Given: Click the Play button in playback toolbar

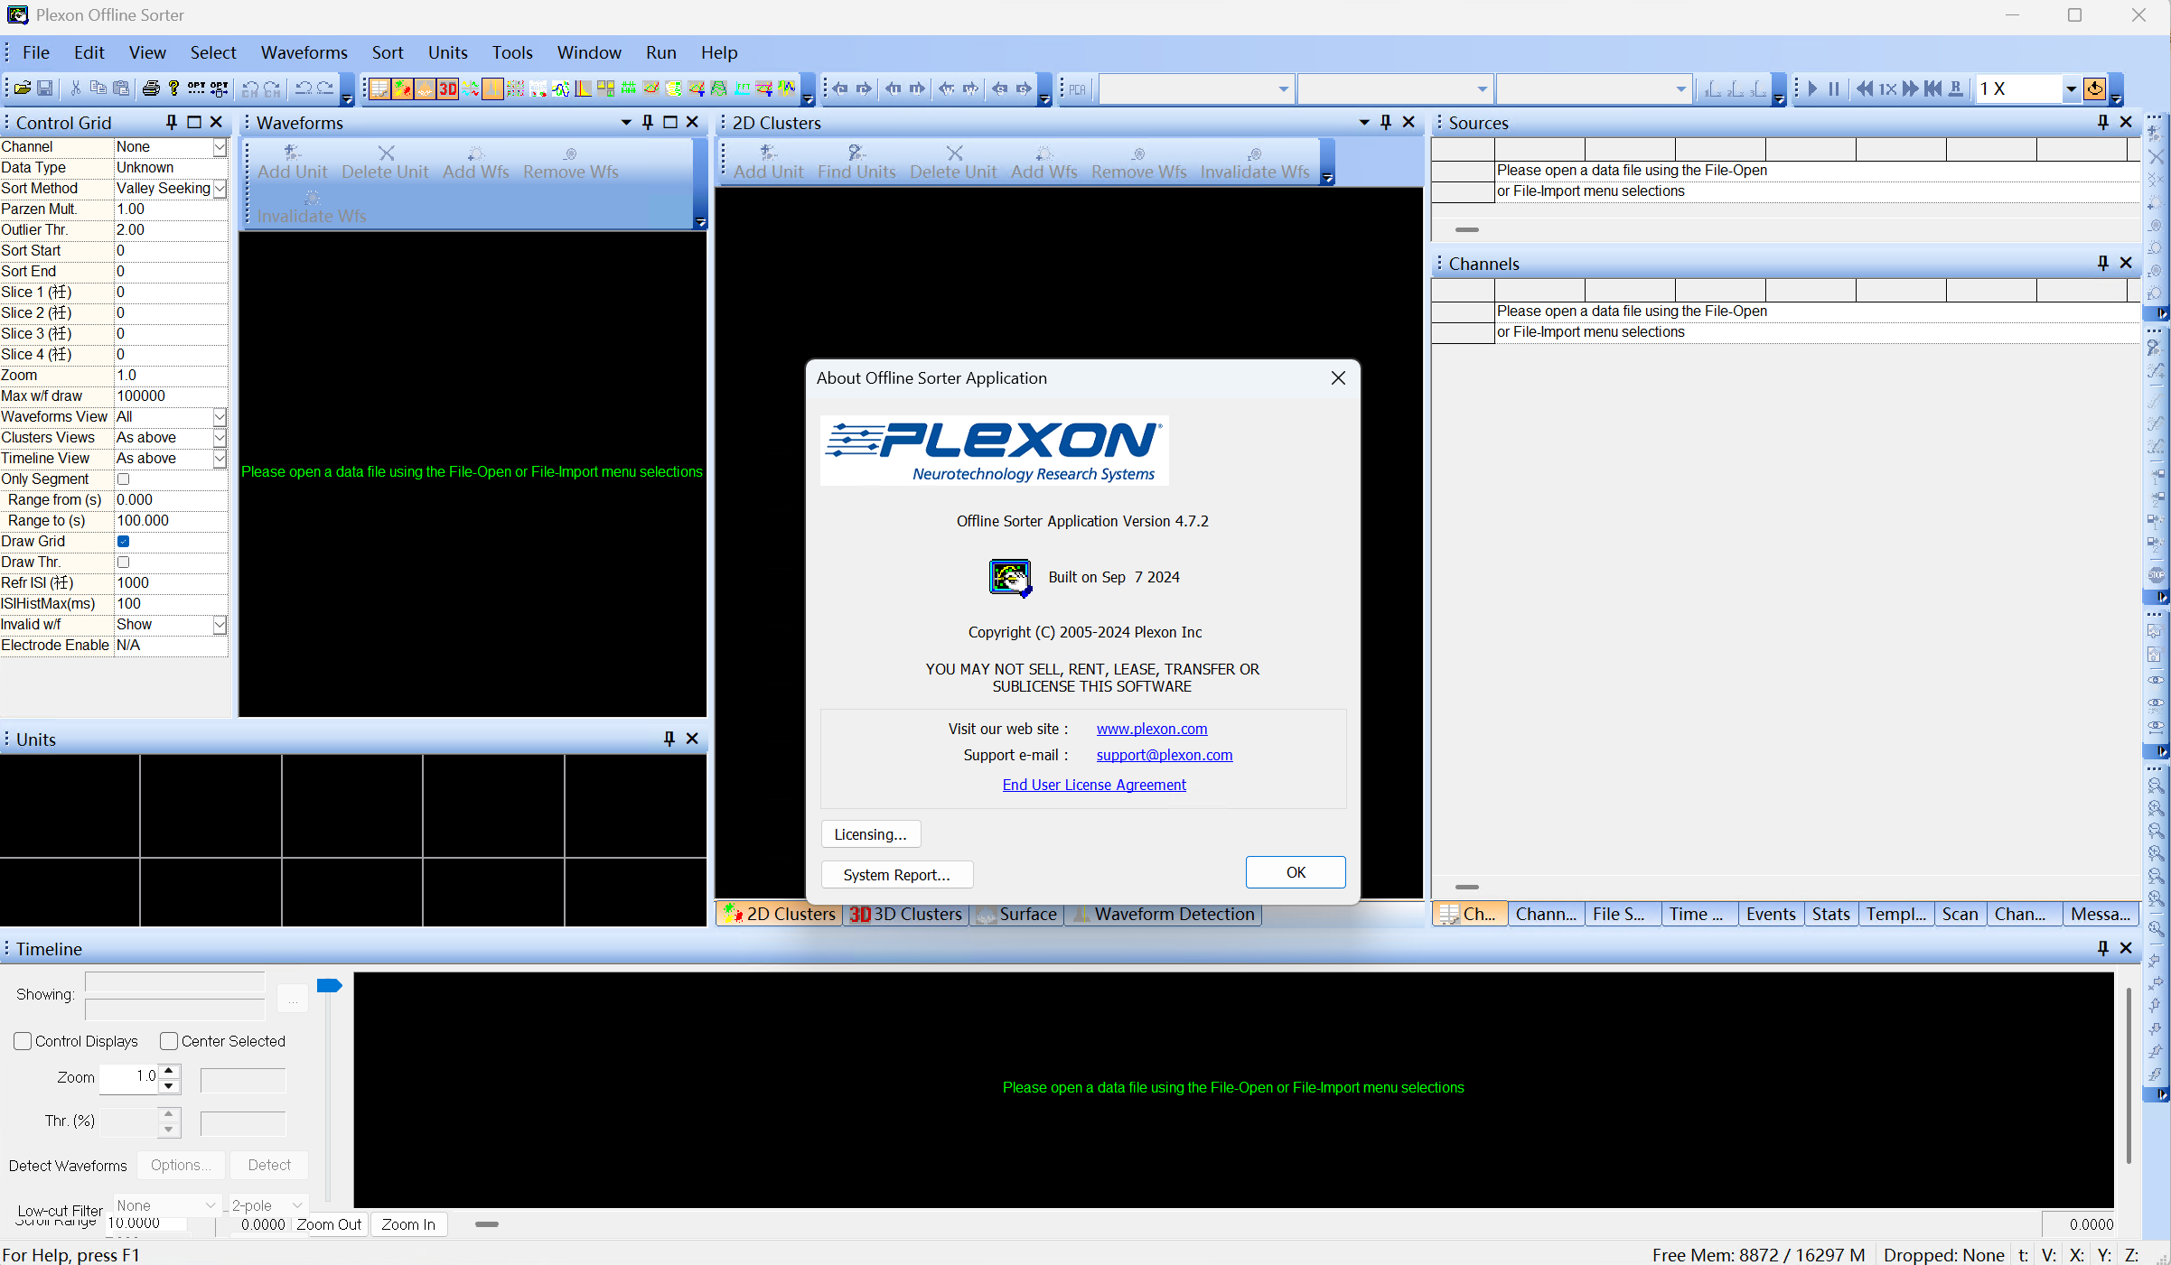Looking at the screenshot, I should 1812,88.
